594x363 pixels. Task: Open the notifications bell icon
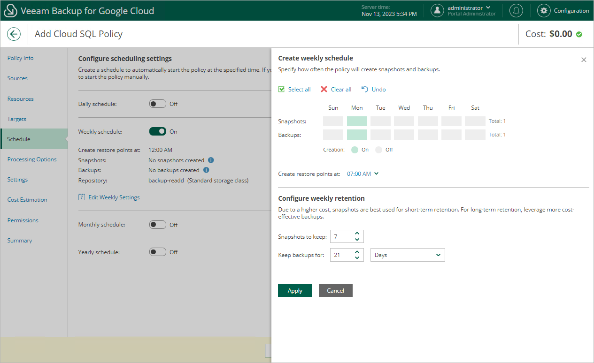pyautogui.click(x=517, y=10)
